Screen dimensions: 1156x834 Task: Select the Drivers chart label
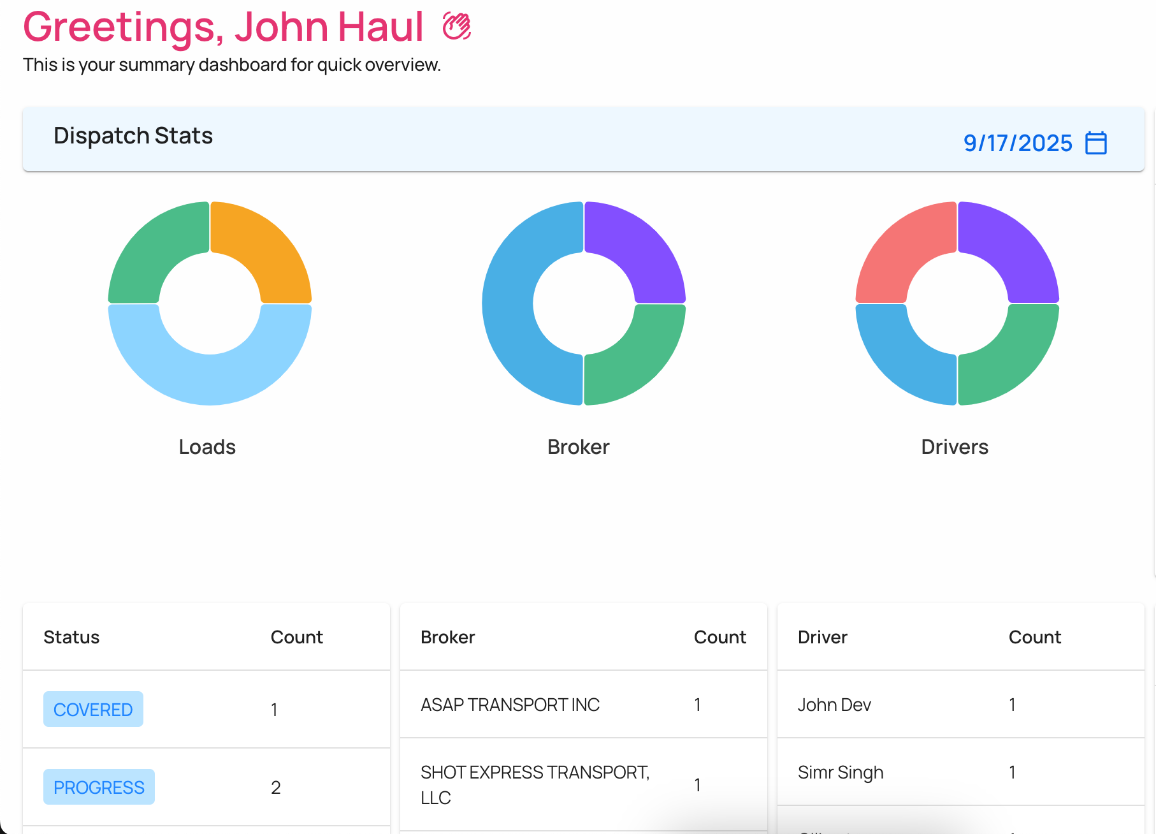coord(954,446)
